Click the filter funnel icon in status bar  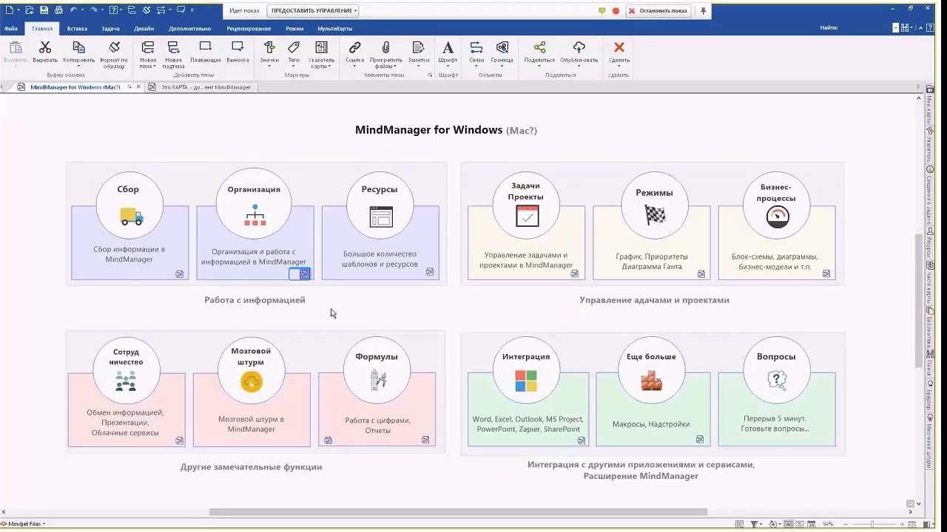(x=754, y=524)
